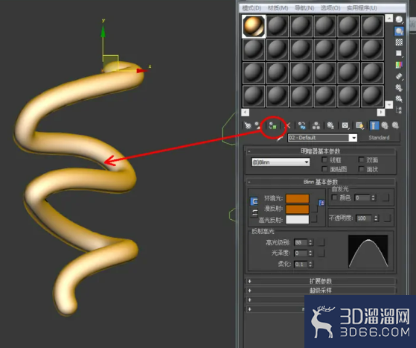Screen dimensions: 416x348
Task: Click Put Material to Scene icon
Action: (x=257, y=125)
